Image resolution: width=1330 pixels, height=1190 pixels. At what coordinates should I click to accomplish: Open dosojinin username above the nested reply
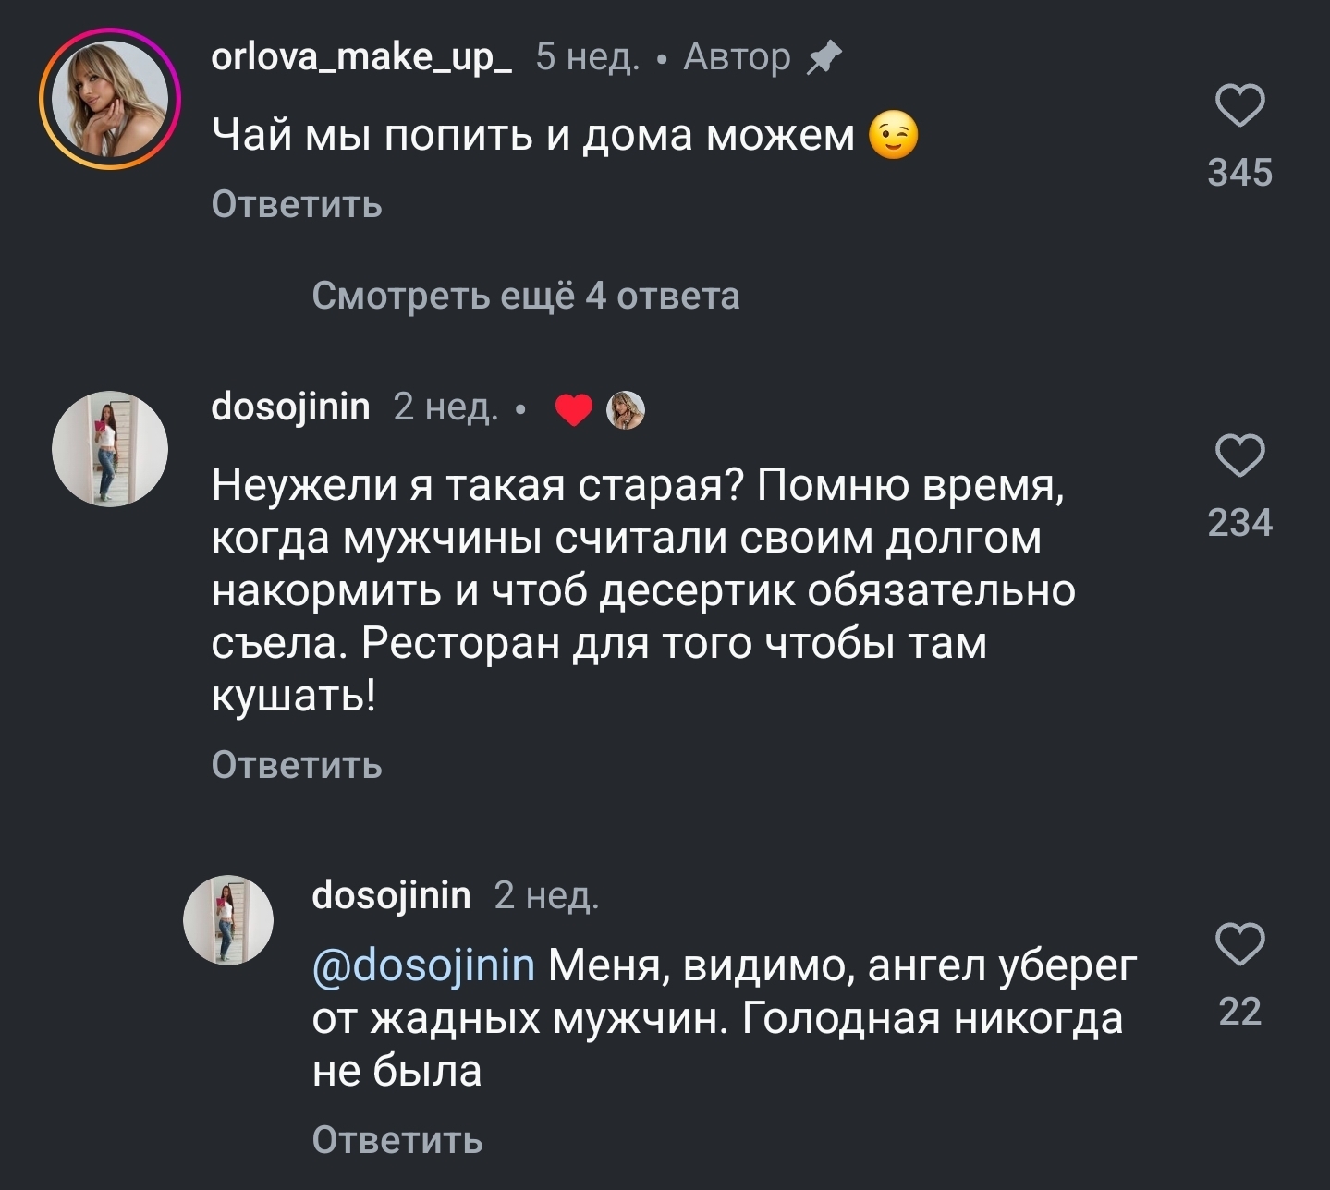(391, 894)
